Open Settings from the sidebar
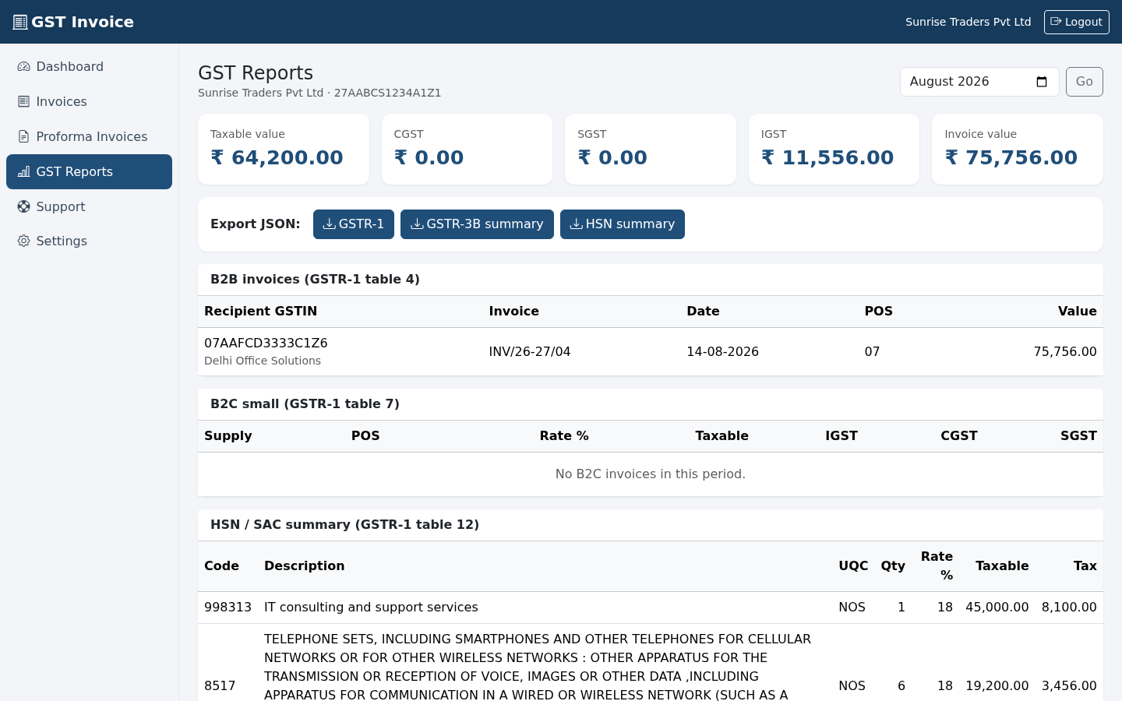The height and width of the screenshot is (701, 1122). (x=89, y=241)
